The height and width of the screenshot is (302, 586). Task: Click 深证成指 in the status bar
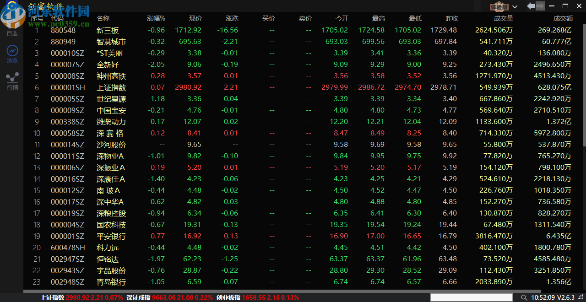pos(139,297)
